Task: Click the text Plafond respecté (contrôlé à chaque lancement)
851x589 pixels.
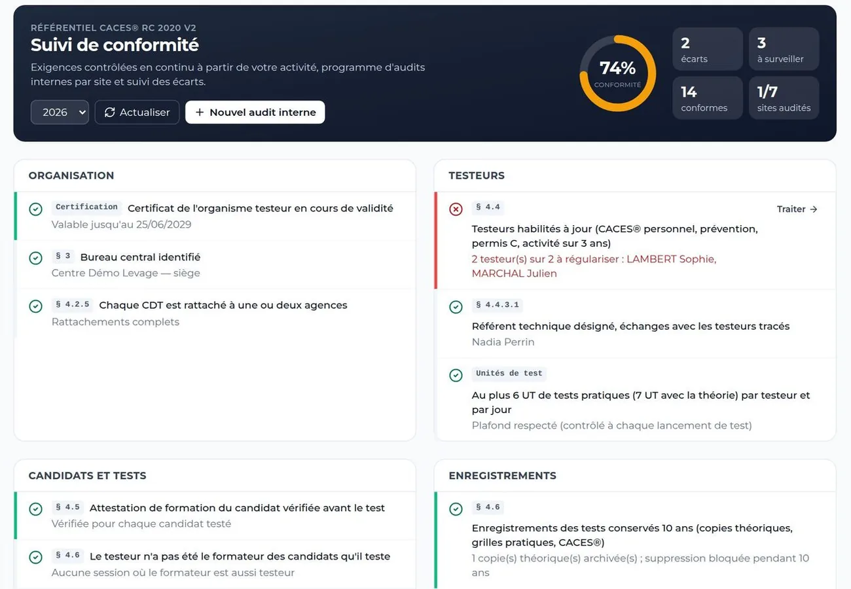Action: point(611,425)
